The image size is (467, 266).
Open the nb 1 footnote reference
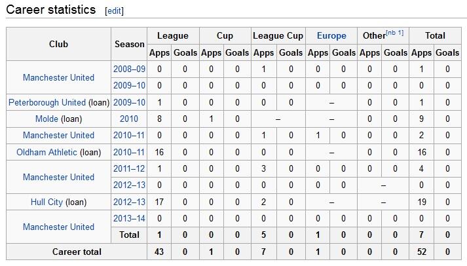[395, 33]
